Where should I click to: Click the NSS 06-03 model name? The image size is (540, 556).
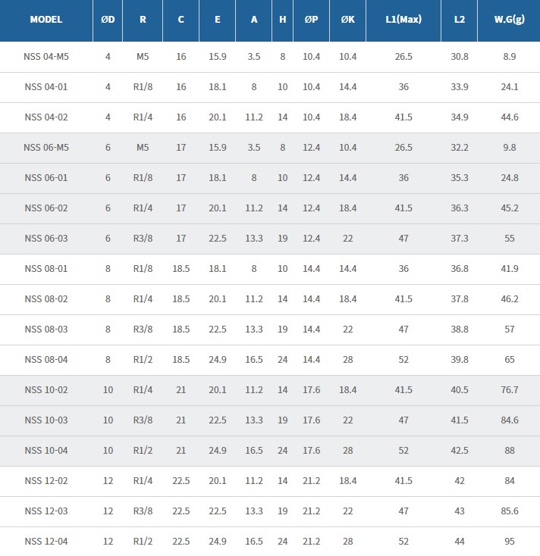(46, 239)
